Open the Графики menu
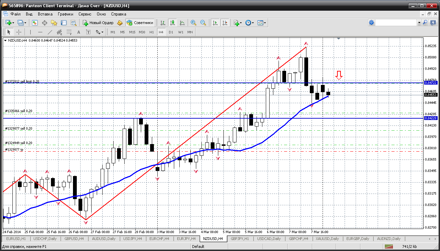440x251 pixels. tap(65, 14)
